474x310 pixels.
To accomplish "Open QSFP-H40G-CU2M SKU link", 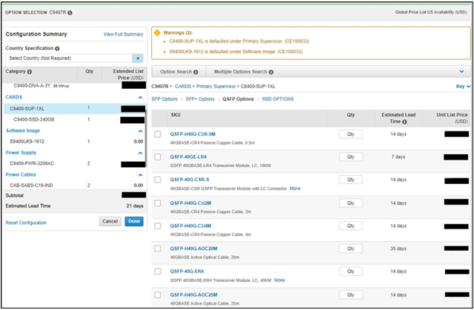I will click(191, 203).
